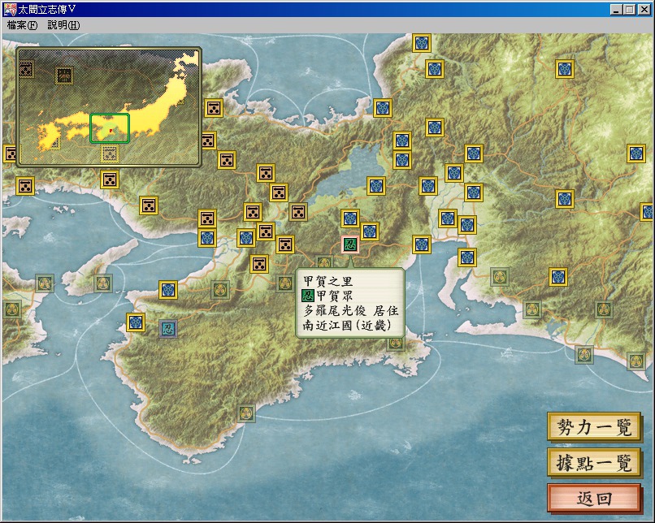The image size is (655, 523).
Task: Click the upper of two stacked blue crests northeast of Biwa
Action: 401,140
